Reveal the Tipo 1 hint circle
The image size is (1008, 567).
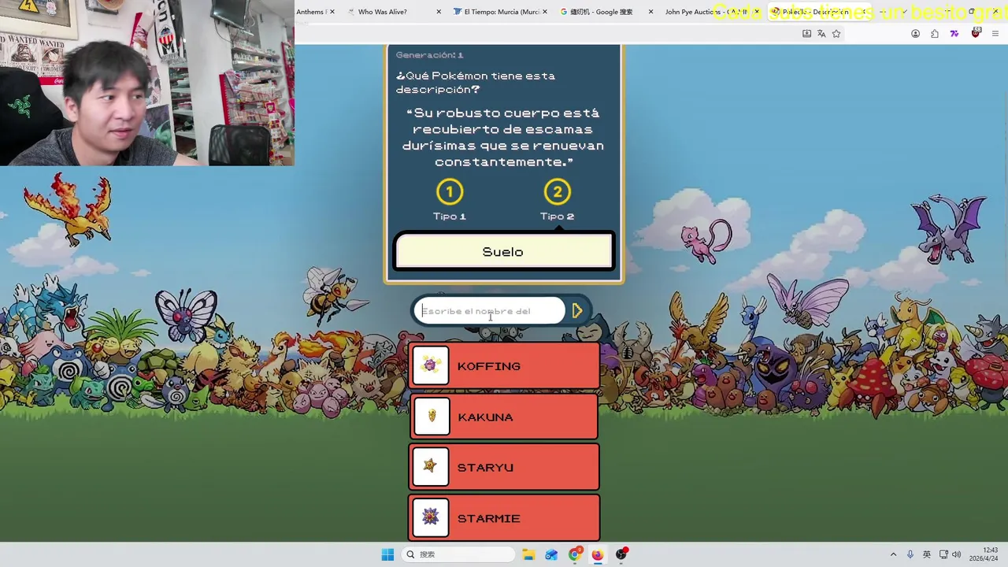(450, 192)
